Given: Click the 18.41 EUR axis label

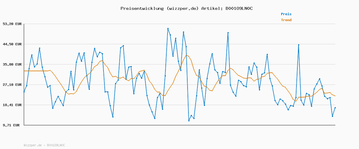Looking at the screenshot, I should (12, 105).
